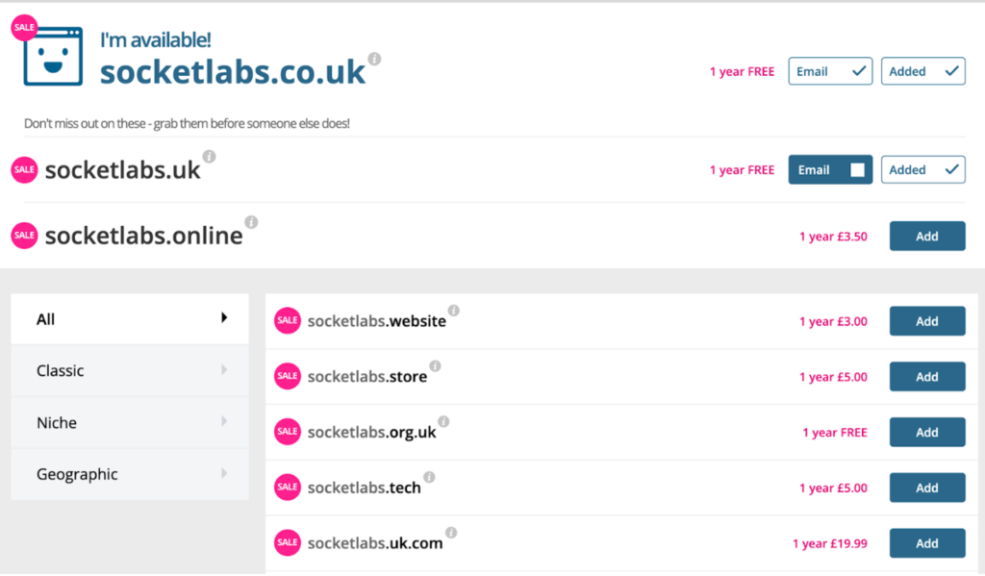Screen dimensions: 985x576
Task: Open info icon for socketlabs.online
Action: [x=251, y=222]
